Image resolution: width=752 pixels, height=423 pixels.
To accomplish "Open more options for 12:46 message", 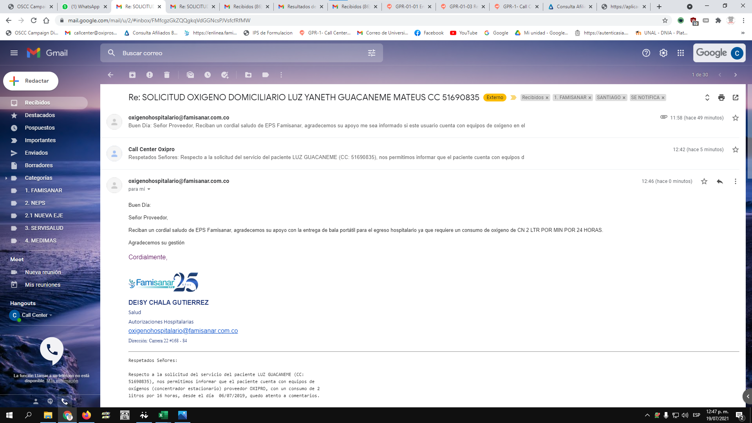I will pyautogui.click(x=736, y=181).
